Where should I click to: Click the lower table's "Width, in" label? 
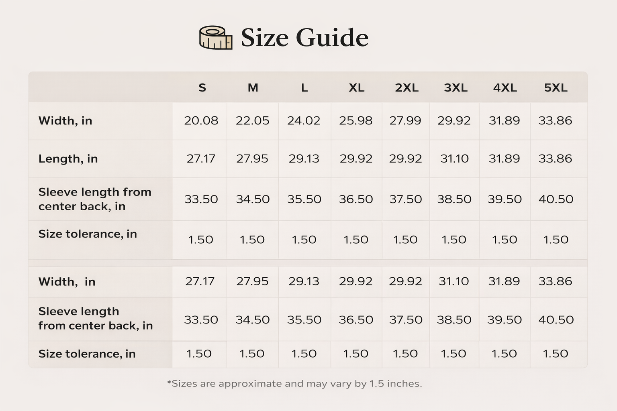coord(67,282)
